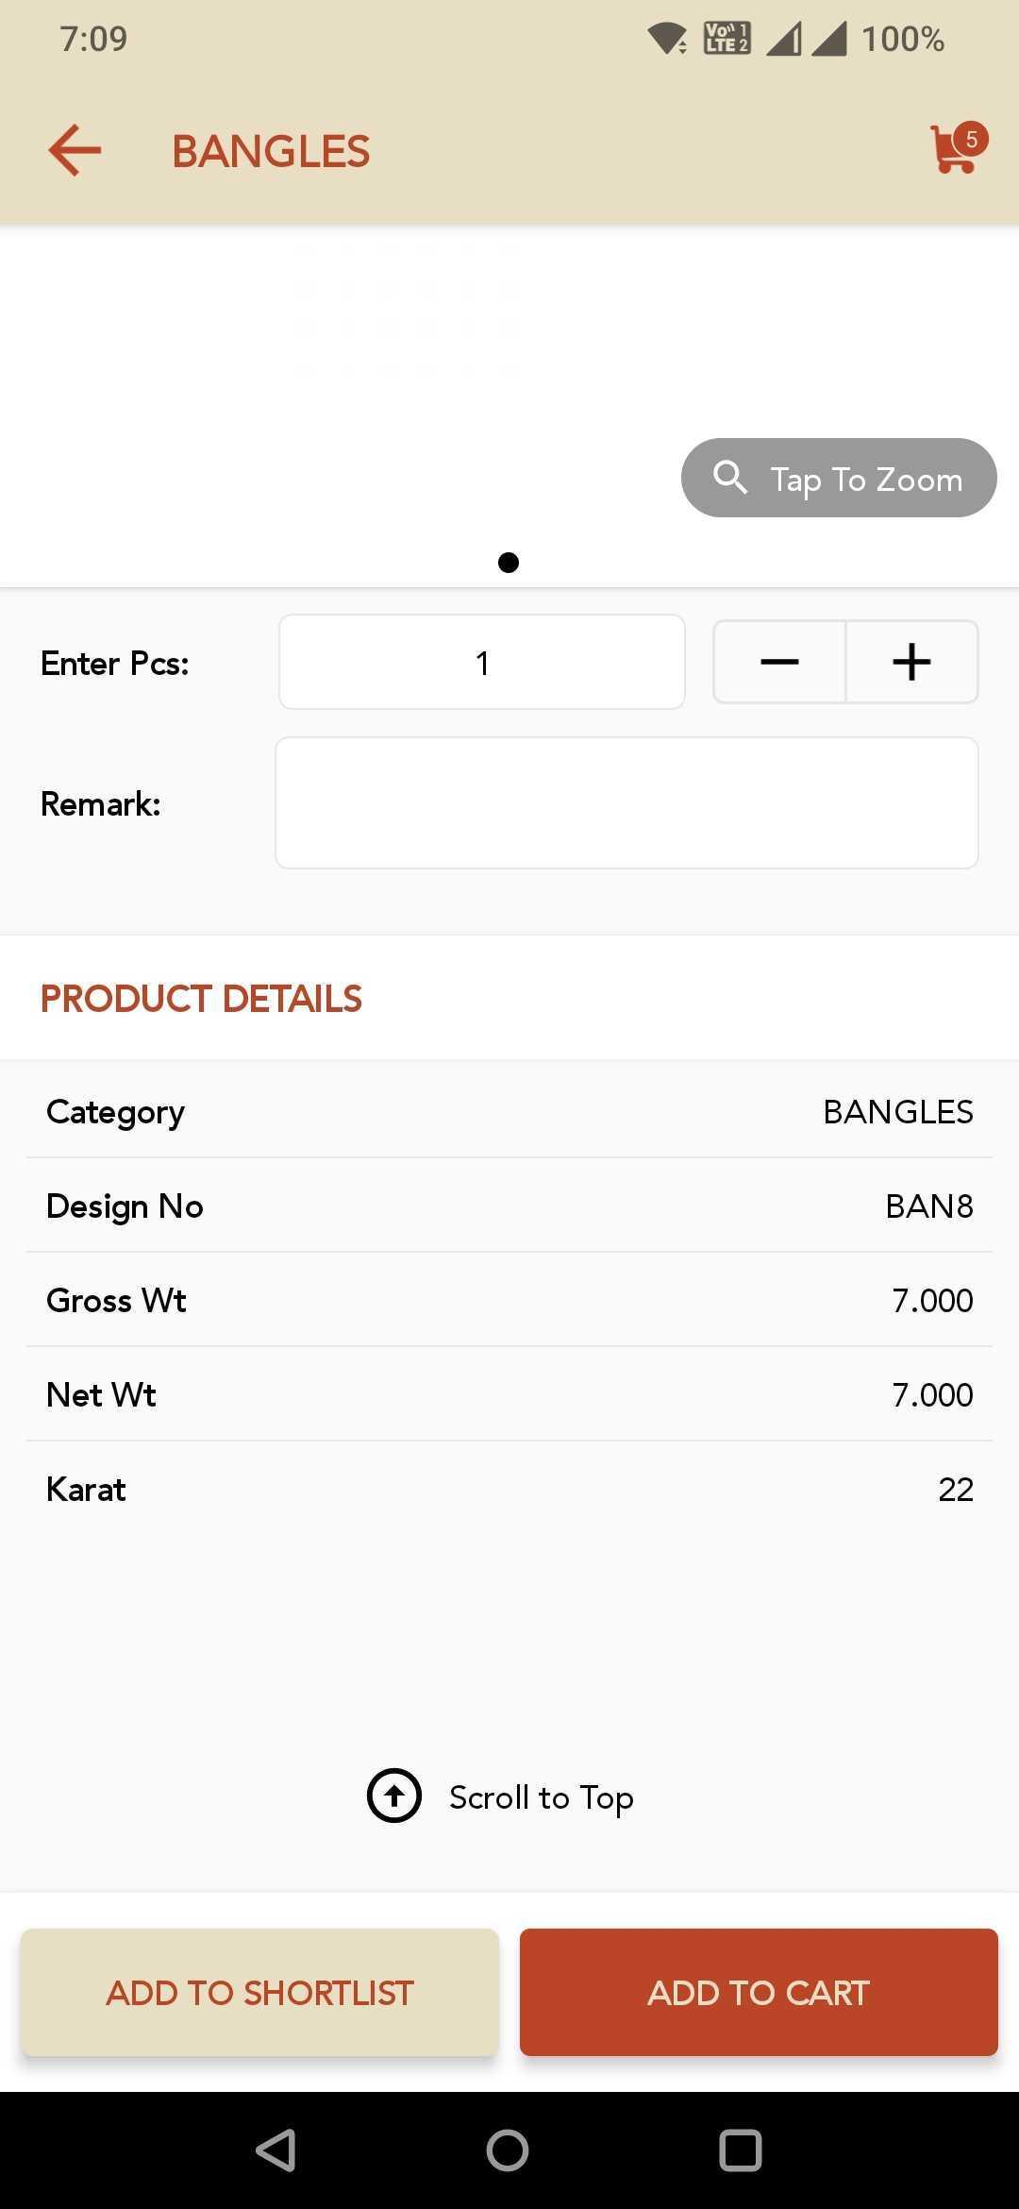The height and width of the screenshot is (2209, 1019).
Task: Decrease pieces with the minus button
Action: tap(779, 662)
